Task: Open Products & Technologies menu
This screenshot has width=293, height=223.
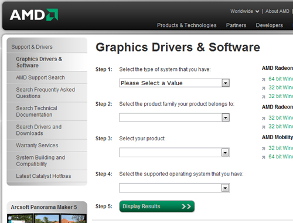Action: pyautogui.click(x=187, y=25)
